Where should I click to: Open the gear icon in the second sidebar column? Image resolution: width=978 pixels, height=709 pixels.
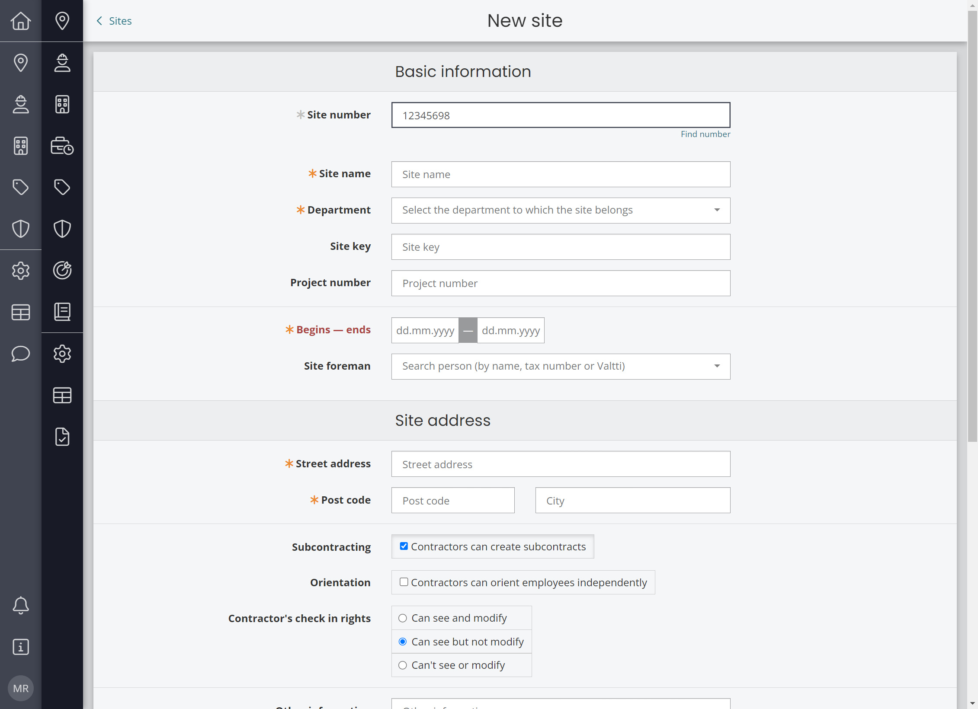62,354
